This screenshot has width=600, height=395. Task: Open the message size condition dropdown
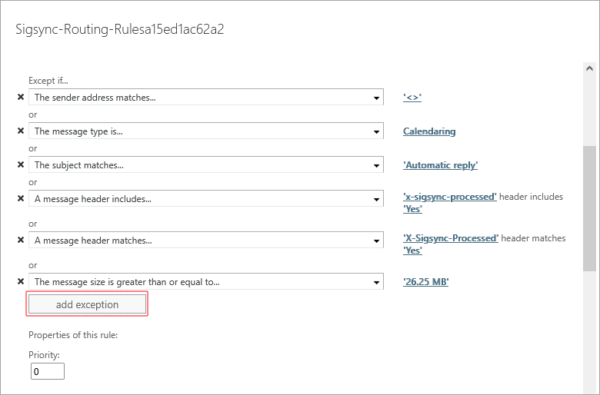point(376,282)
